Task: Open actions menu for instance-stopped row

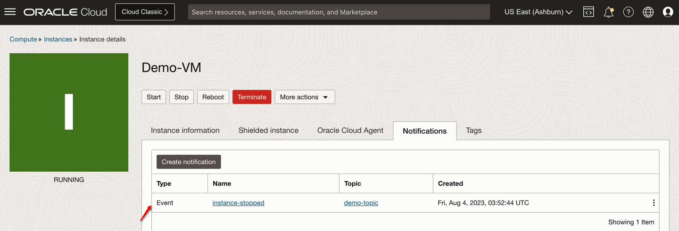Action: pyautogui.click(x=654, y=203)
